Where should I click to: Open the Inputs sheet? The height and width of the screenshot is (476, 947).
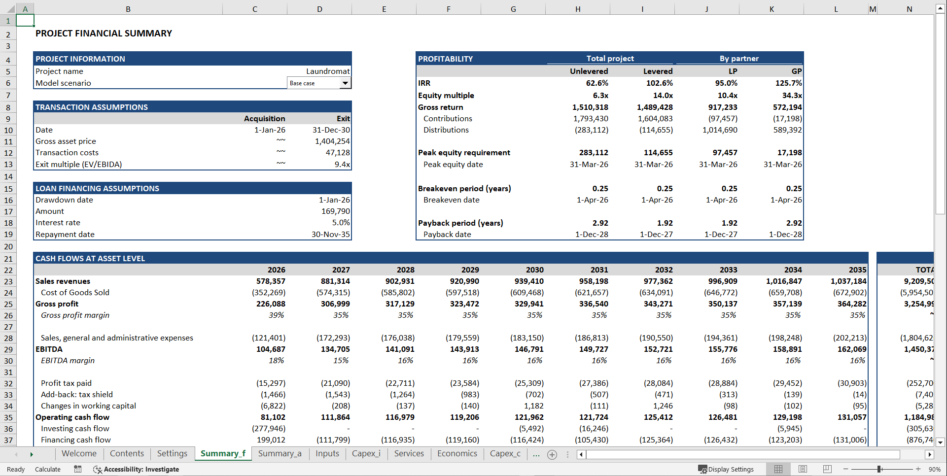click(x=327, y=453)
